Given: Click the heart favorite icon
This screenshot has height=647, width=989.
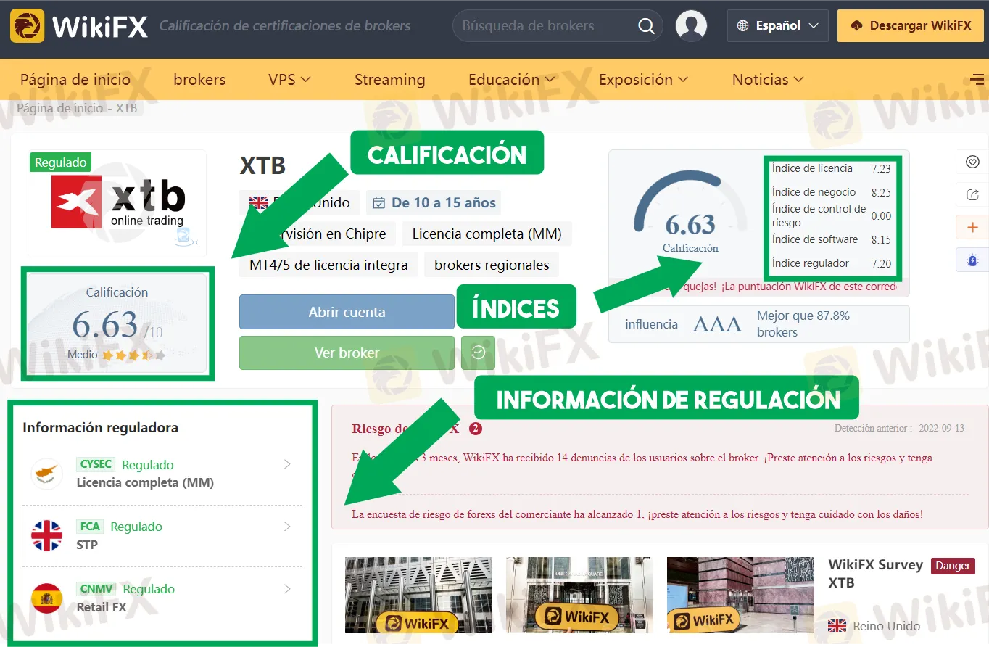Looking at the screenshot, I should coord(972,162).
